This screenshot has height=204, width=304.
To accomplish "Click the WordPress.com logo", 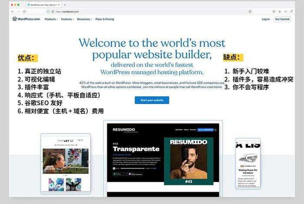I will coord(26,19).
